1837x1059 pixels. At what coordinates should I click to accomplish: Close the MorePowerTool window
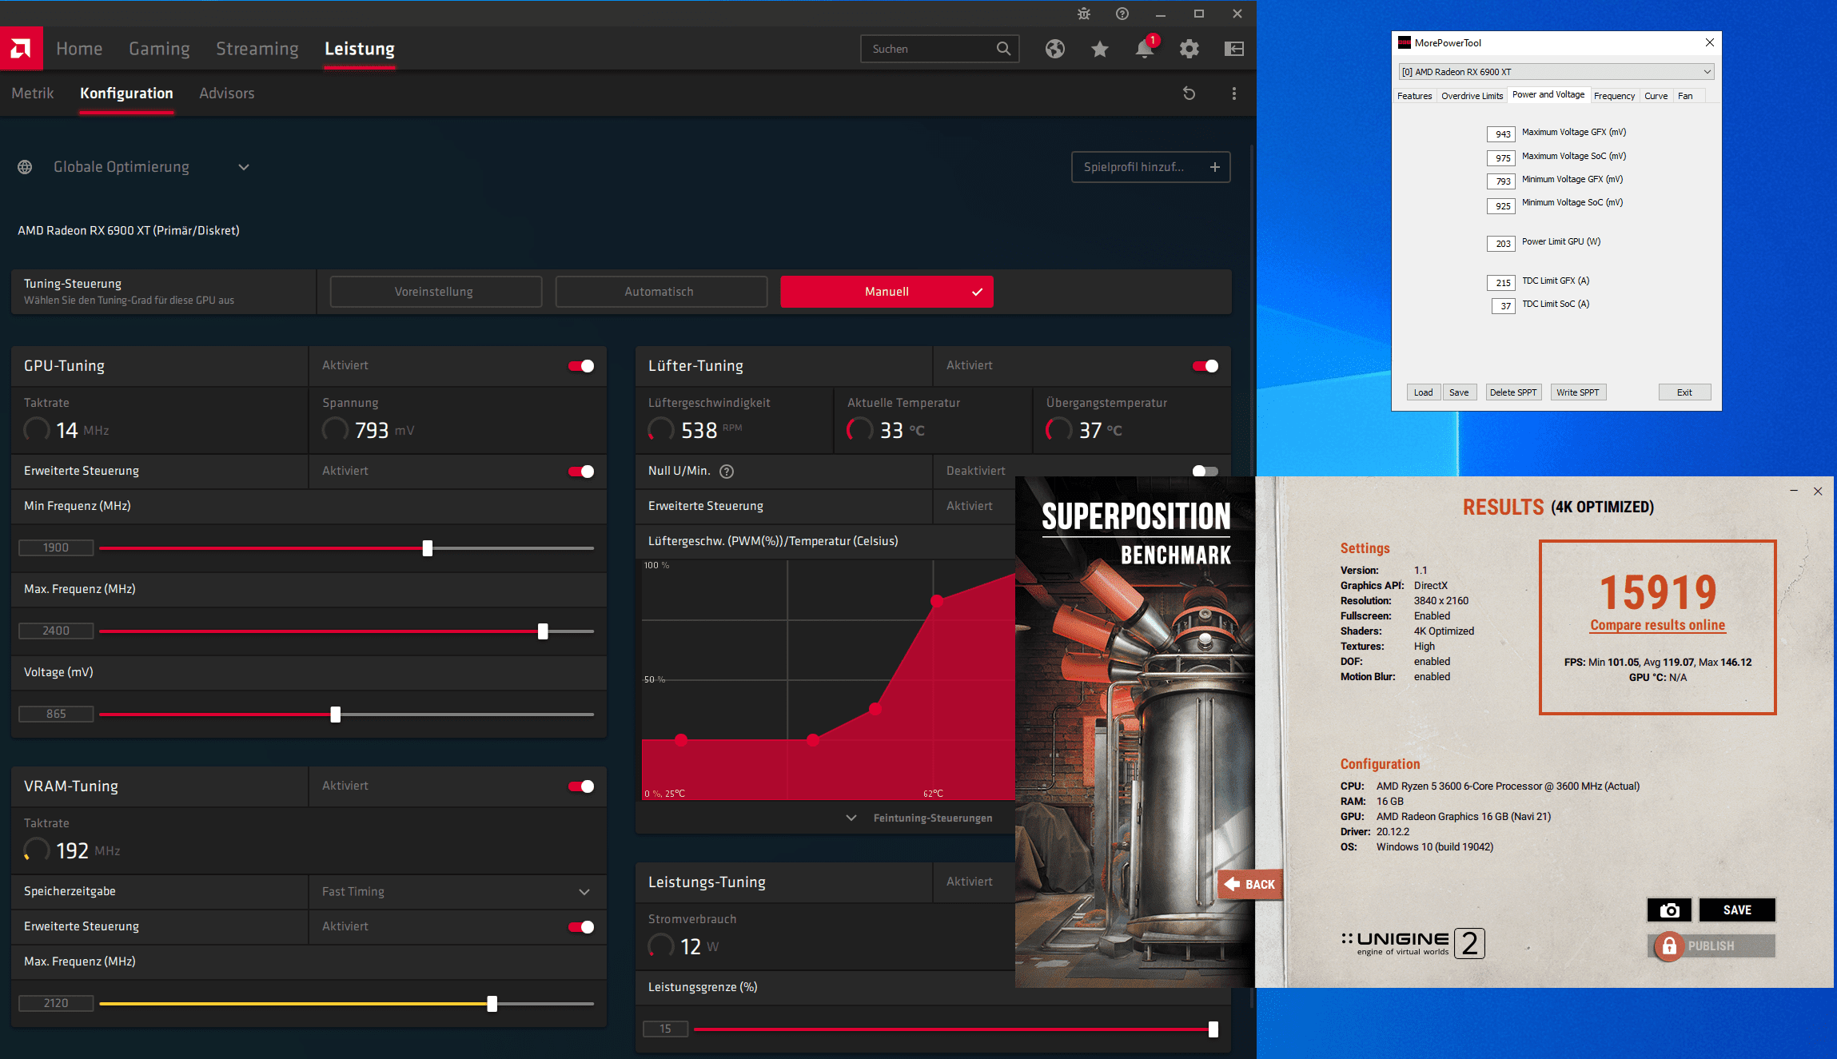tap(1710, 42)
